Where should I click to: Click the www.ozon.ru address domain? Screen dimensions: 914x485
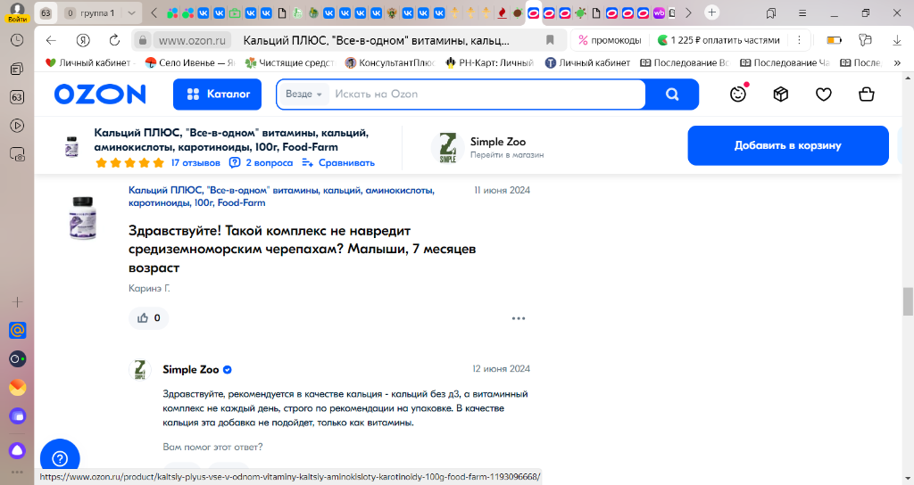tap(192, 40)
